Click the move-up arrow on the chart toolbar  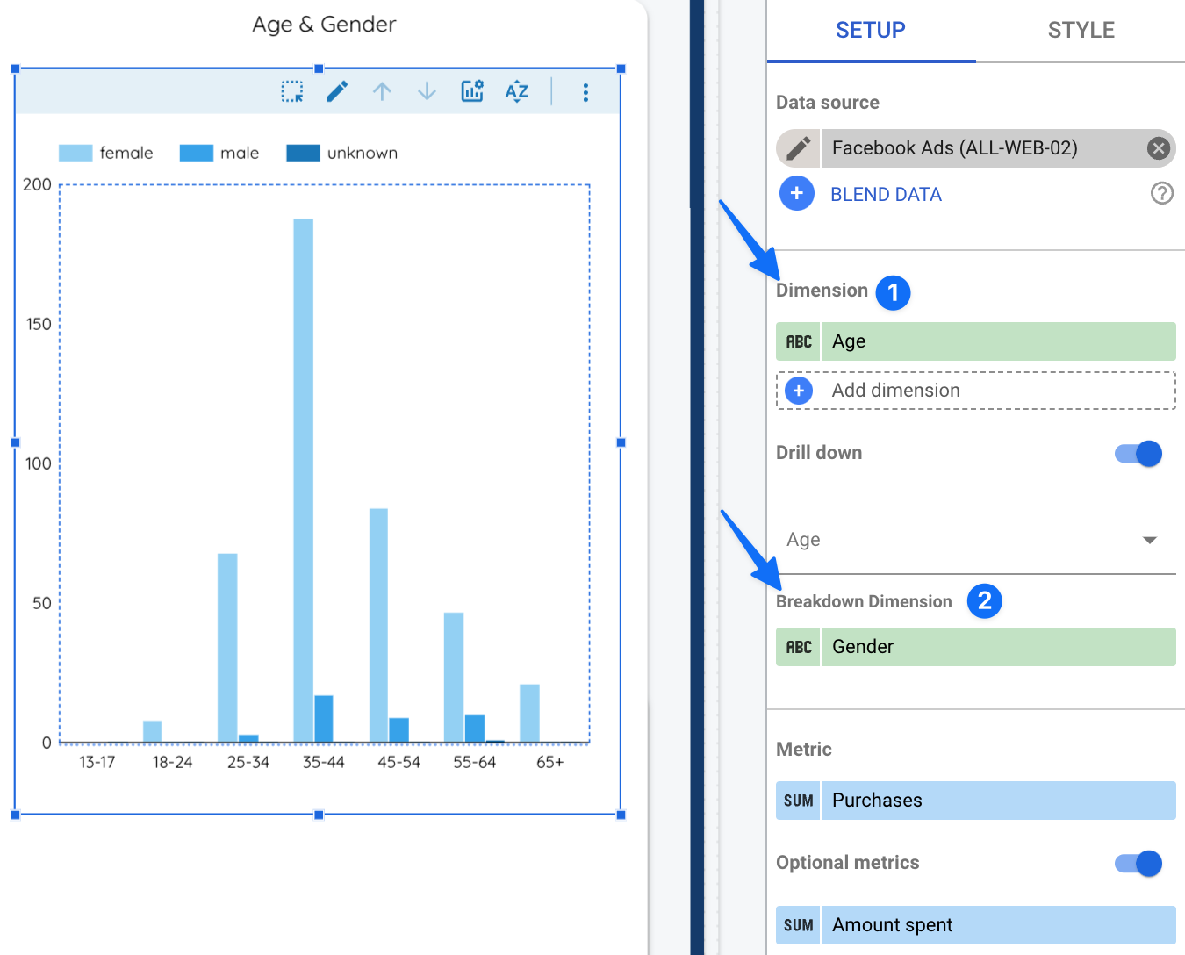click(x=383, y=90)
